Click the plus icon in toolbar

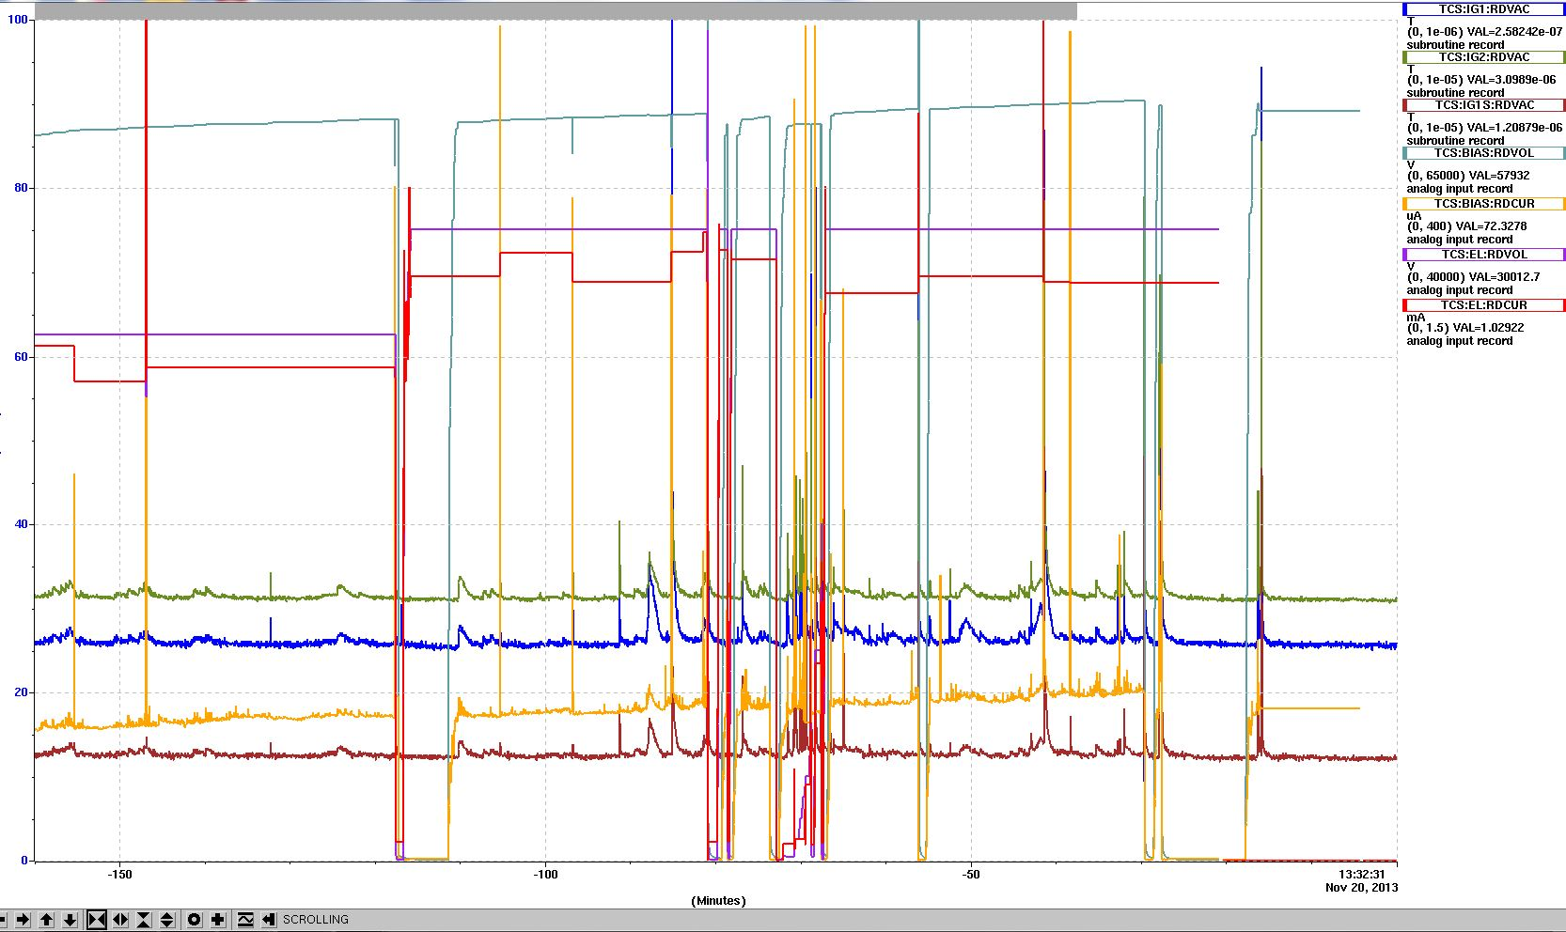click(218, 920)
